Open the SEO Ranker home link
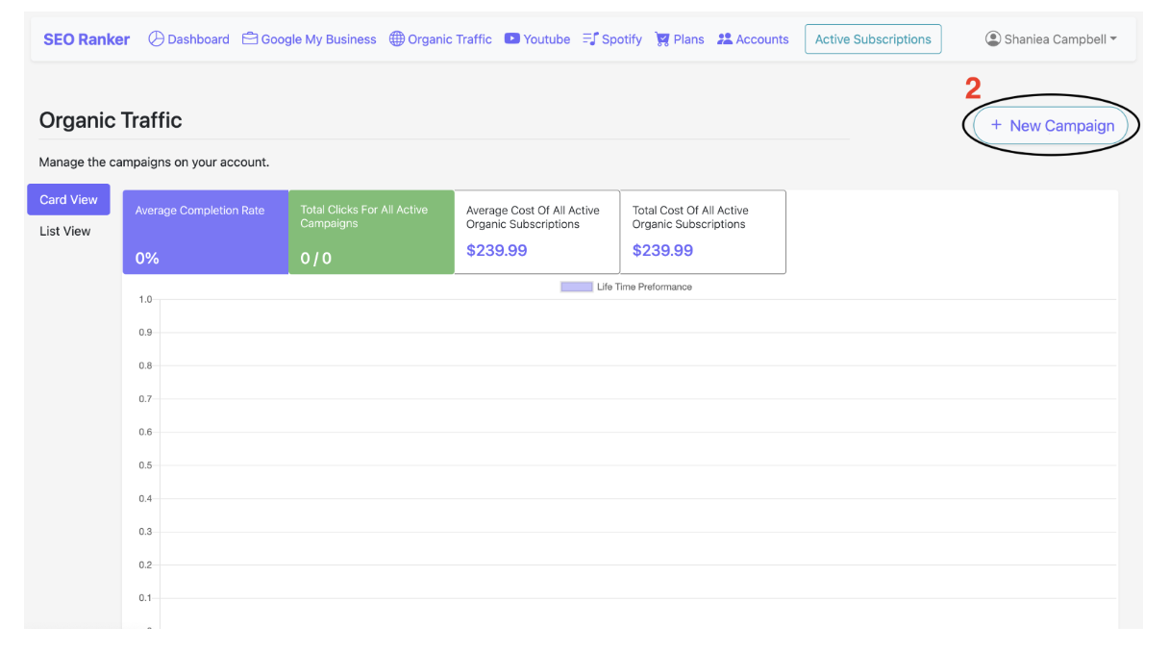1169x652 pixels. [87, 39]
